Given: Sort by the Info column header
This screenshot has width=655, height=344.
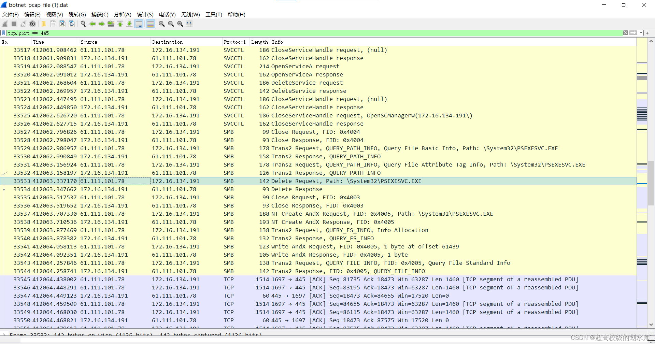Looking at the screenshot, I should coord(453,42).
